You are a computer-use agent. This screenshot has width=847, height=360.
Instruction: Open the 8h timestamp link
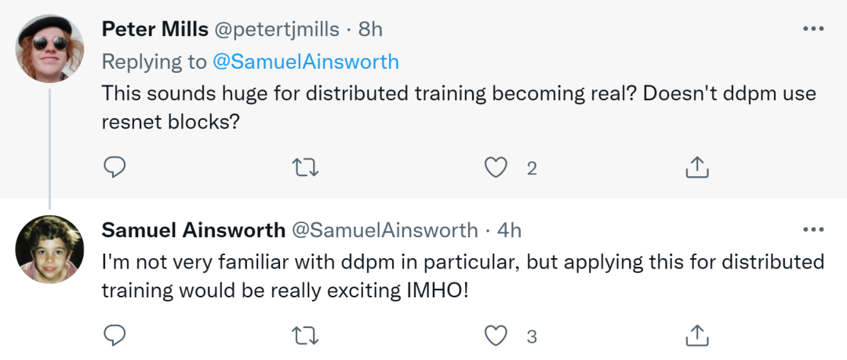click(x=370, y=30)
